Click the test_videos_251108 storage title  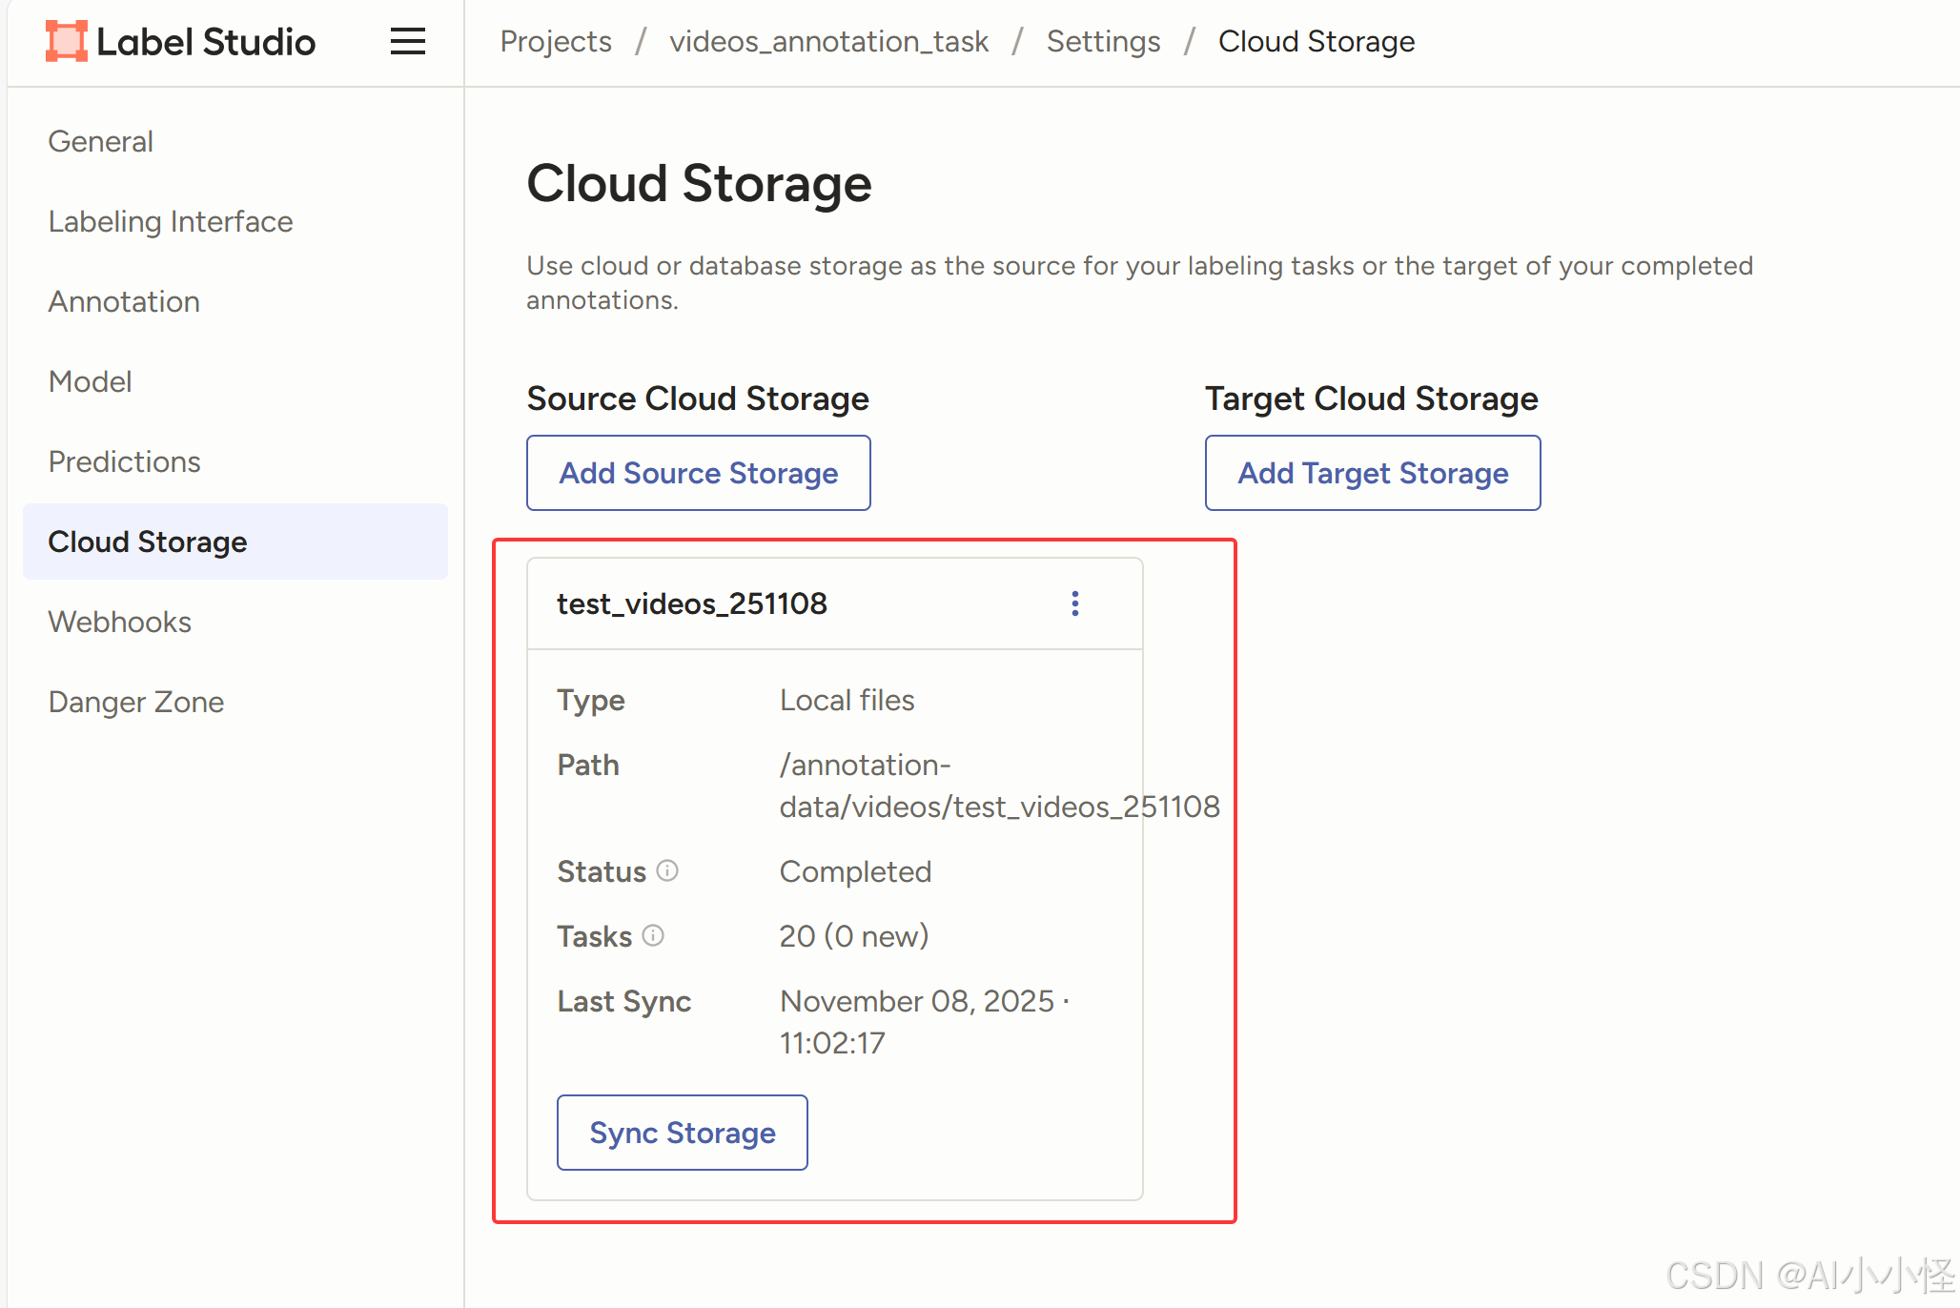click(692, 603)
